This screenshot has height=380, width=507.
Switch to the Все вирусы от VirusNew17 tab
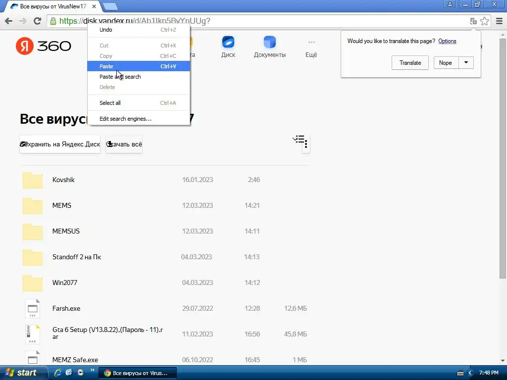[x=53, y=6]
